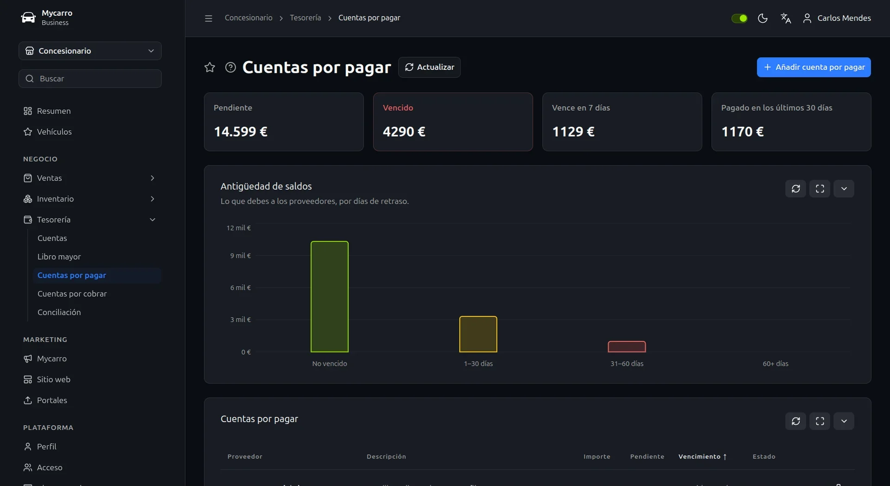
Task: Open the Concesionario dropdown selector
Action: point(90,51)
